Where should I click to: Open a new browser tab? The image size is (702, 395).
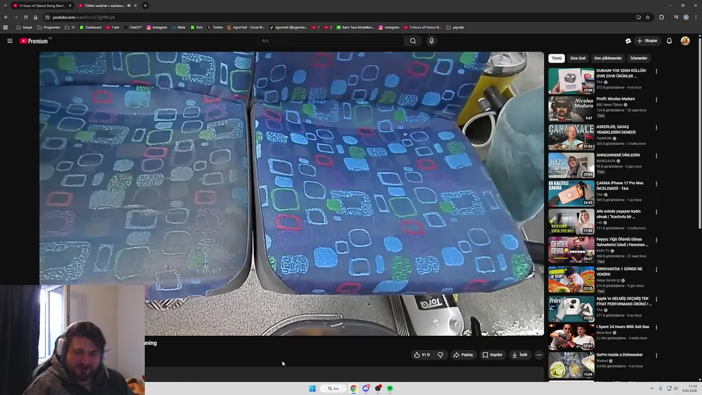pos(145,5)
